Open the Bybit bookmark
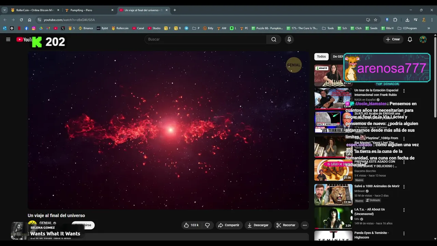Image resolution: width=437 pixels, height=246 pixels. tap(102, 28)
